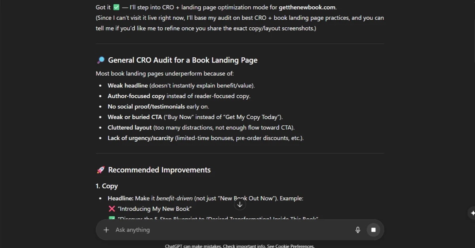Select the getthenewbook.com bold text

click(x=307, y=7)
